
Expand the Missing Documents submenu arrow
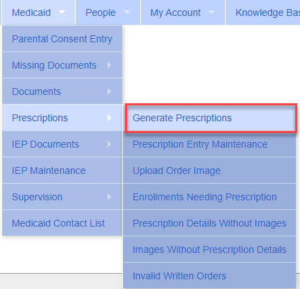point(109,65)
